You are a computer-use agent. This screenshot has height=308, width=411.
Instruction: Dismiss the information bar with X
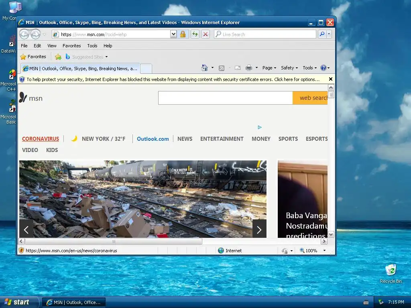[x=331, y=79]
